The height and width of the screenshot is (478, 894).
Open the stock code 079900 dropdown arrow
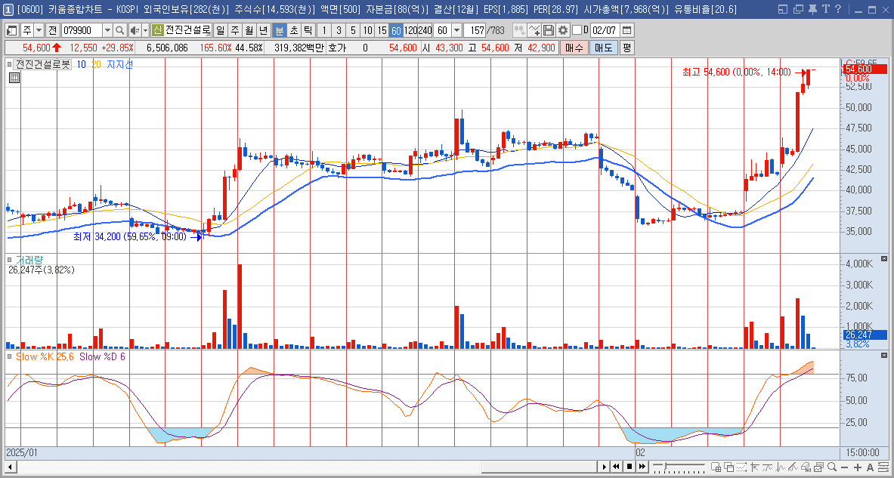click(x=107, y=30)
